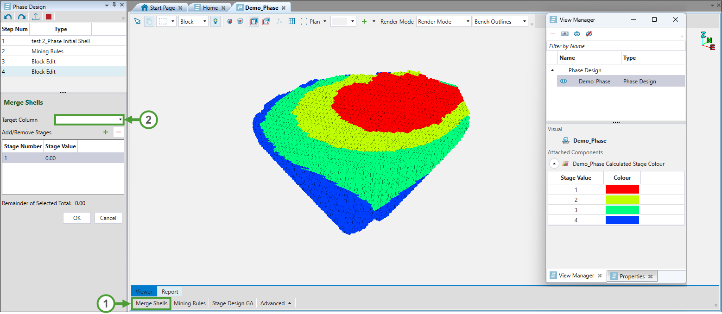
Task: Select the arrow pointer tool
Action: [x=137, y=21]
